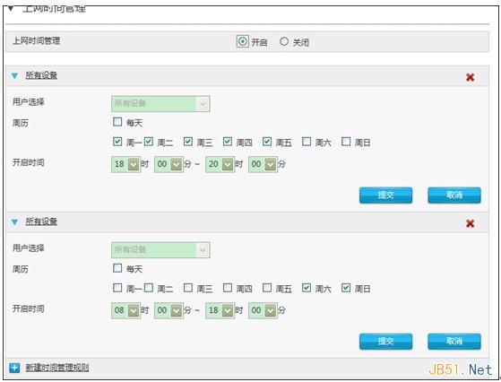Click 新建时间管理规则 link
Viewport: 501px width, 382px height.
pyautogui.click(x=57, y=368)
